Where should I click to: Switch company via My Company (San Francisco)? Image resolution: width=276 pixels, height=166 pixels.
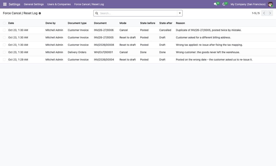pyautogui.click(x=248, y=4)
